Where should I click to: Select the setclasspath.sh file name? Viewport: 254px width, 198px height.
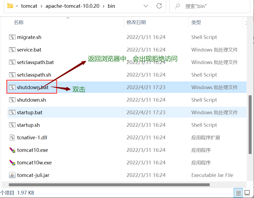34,75
